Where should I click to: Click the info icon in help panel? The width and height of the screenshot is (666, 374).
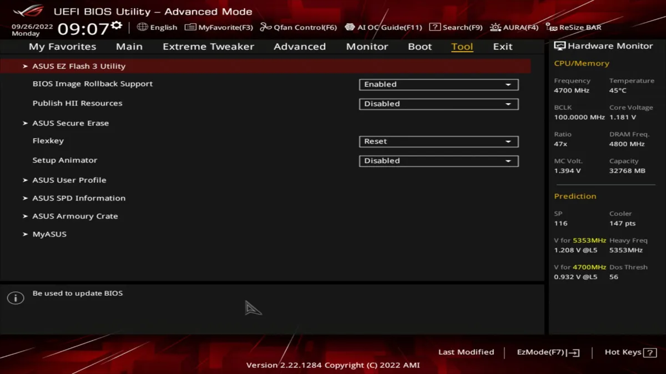tap(16, 298)
